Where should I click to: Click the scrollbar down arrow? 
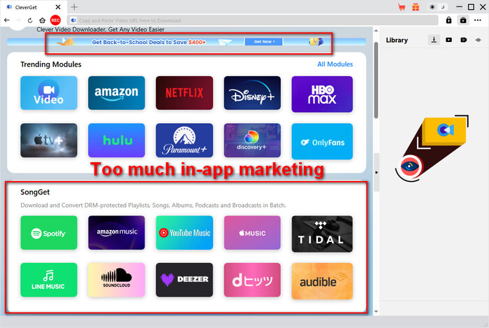[x=376, y=311]
